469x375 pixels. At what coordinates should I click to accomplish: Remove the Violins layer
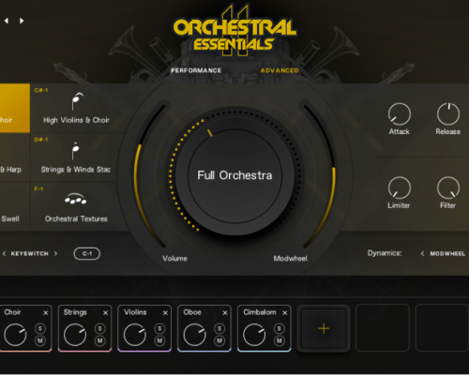pos(165,313)
